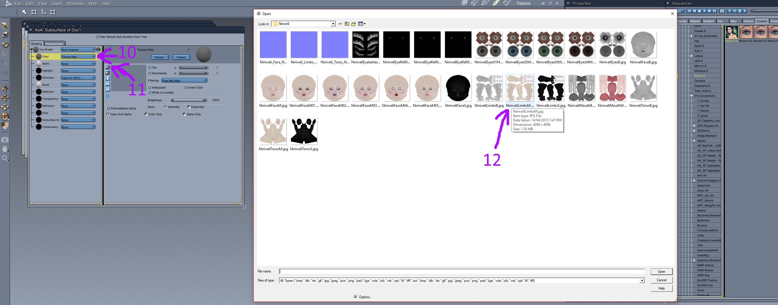The height and width of the screenshot is (305, 778).
Task: Click sequencer delete keyframe trash icon
Action: pyautogui.click(x=740, y=11)
